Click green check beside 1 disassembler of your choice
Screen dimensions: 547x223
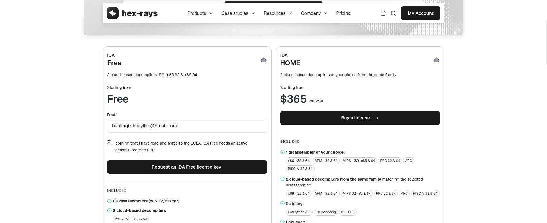tap(282, 152)
